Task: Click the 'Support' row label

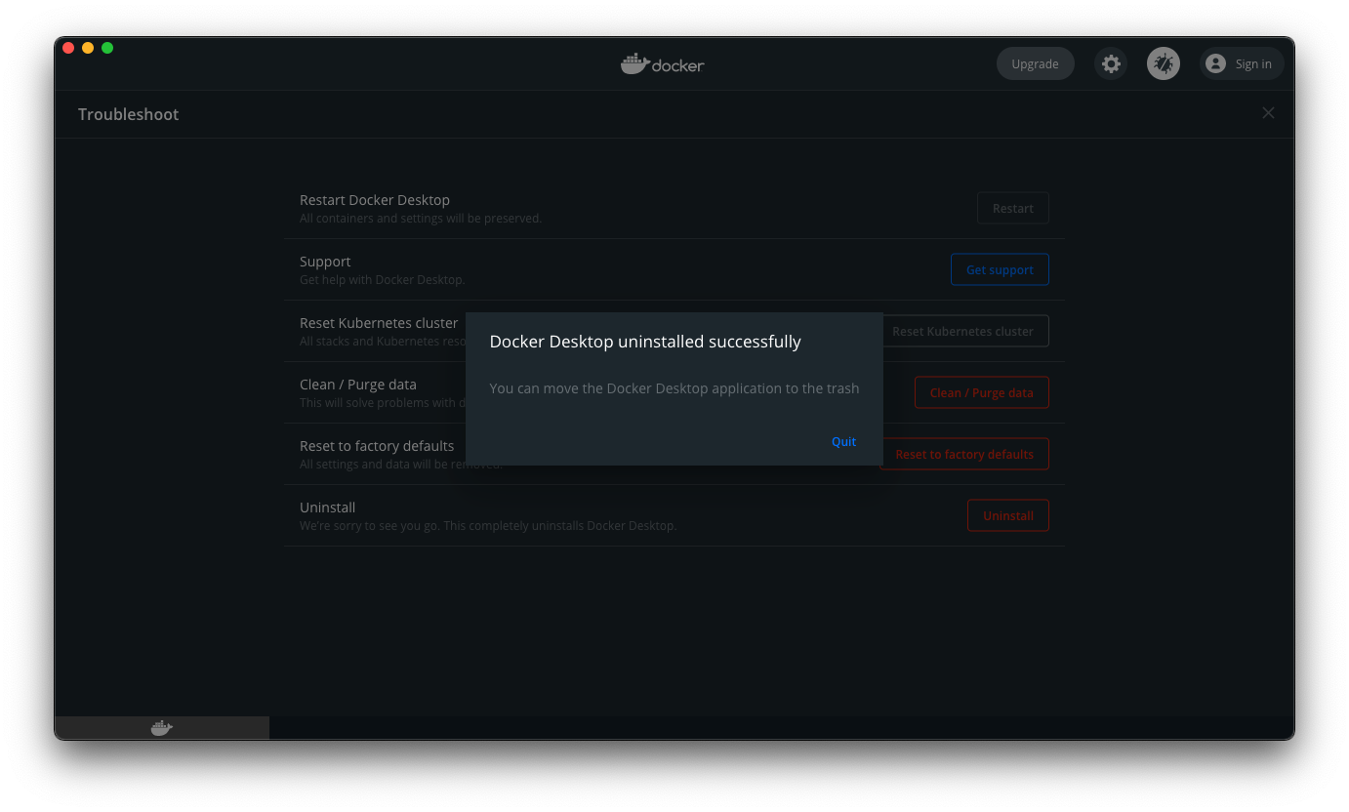Action: [x=325, y=262]
